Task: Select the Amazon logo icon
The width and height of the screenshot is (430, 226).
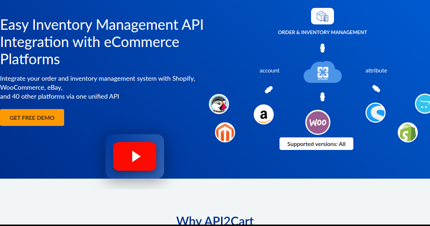Action: [264, 115]
